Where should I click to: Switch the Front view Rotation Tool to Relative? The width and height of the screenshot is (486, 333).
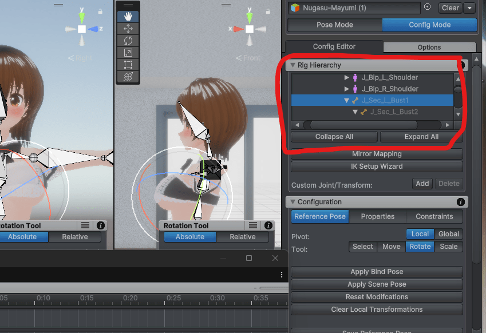[243, 237]
